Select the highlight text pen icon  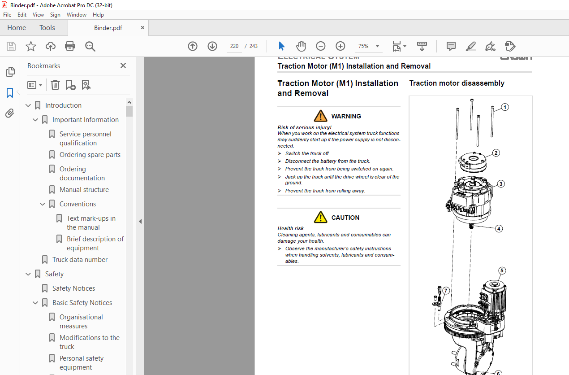[x=470, y=46]
